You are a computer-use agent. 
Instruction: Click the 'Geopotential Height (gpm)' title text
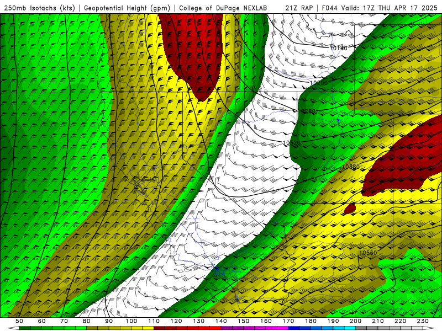tap(127, 8)
